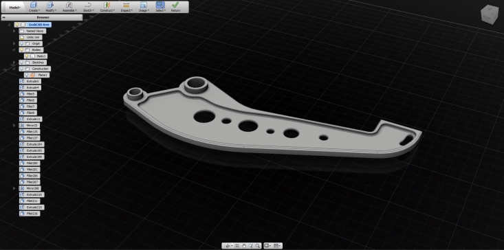Toggle the Bodies visibility lightbulb
The height and width of the screenshot is (250, 504).
pyautogui.click(x=21, y=49)
